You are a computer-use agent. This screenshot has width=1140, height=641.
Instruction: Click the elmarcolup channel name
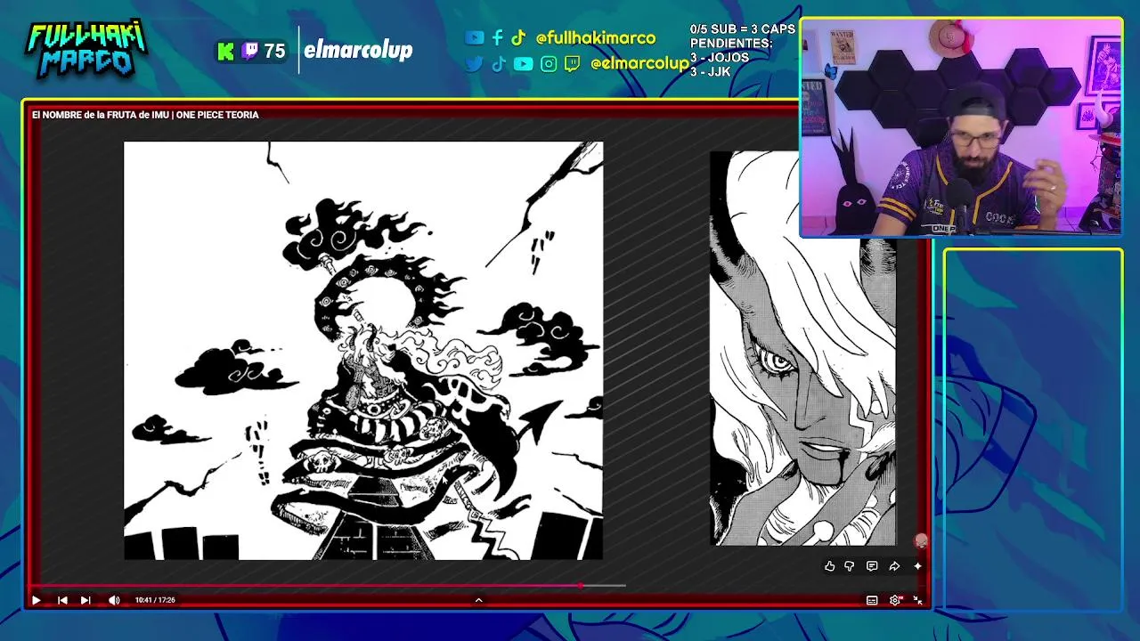point(358,50)
